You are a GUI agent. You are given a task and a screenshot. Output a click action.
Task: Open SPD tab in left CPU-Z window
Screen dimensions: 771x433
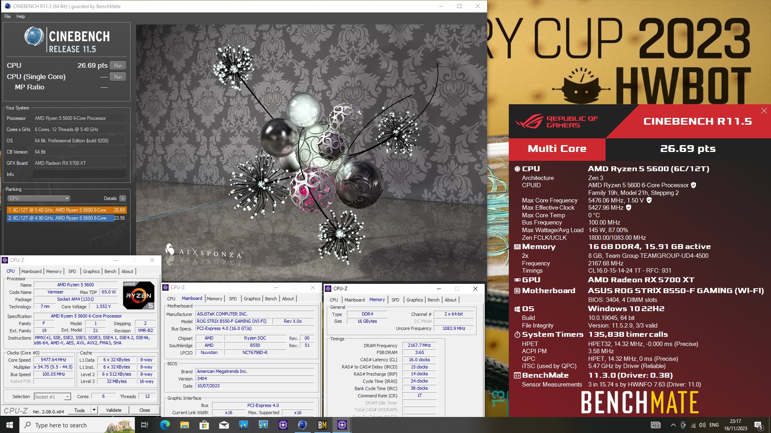coord(72,271)
